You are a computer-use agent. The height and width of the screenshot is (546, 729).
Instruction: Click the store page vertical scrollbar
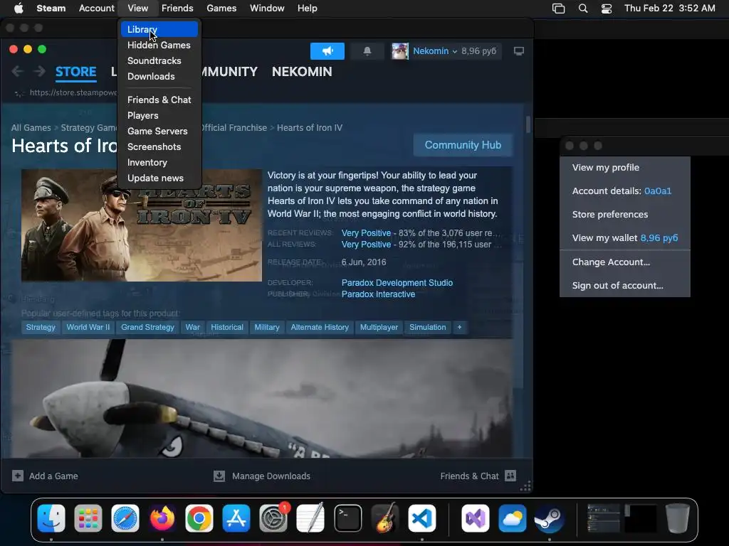point(528,124)
